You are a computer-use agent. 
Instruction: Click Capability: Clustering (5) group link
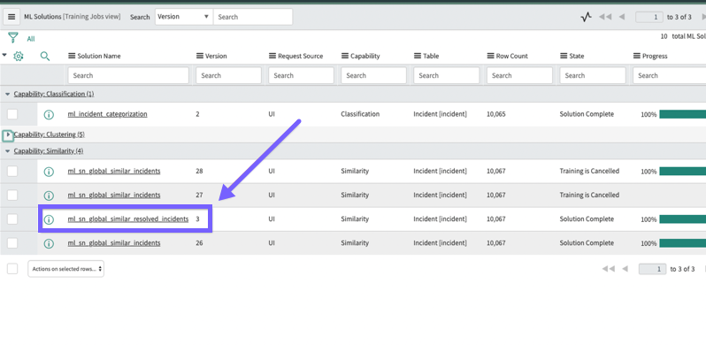point(49,134)
